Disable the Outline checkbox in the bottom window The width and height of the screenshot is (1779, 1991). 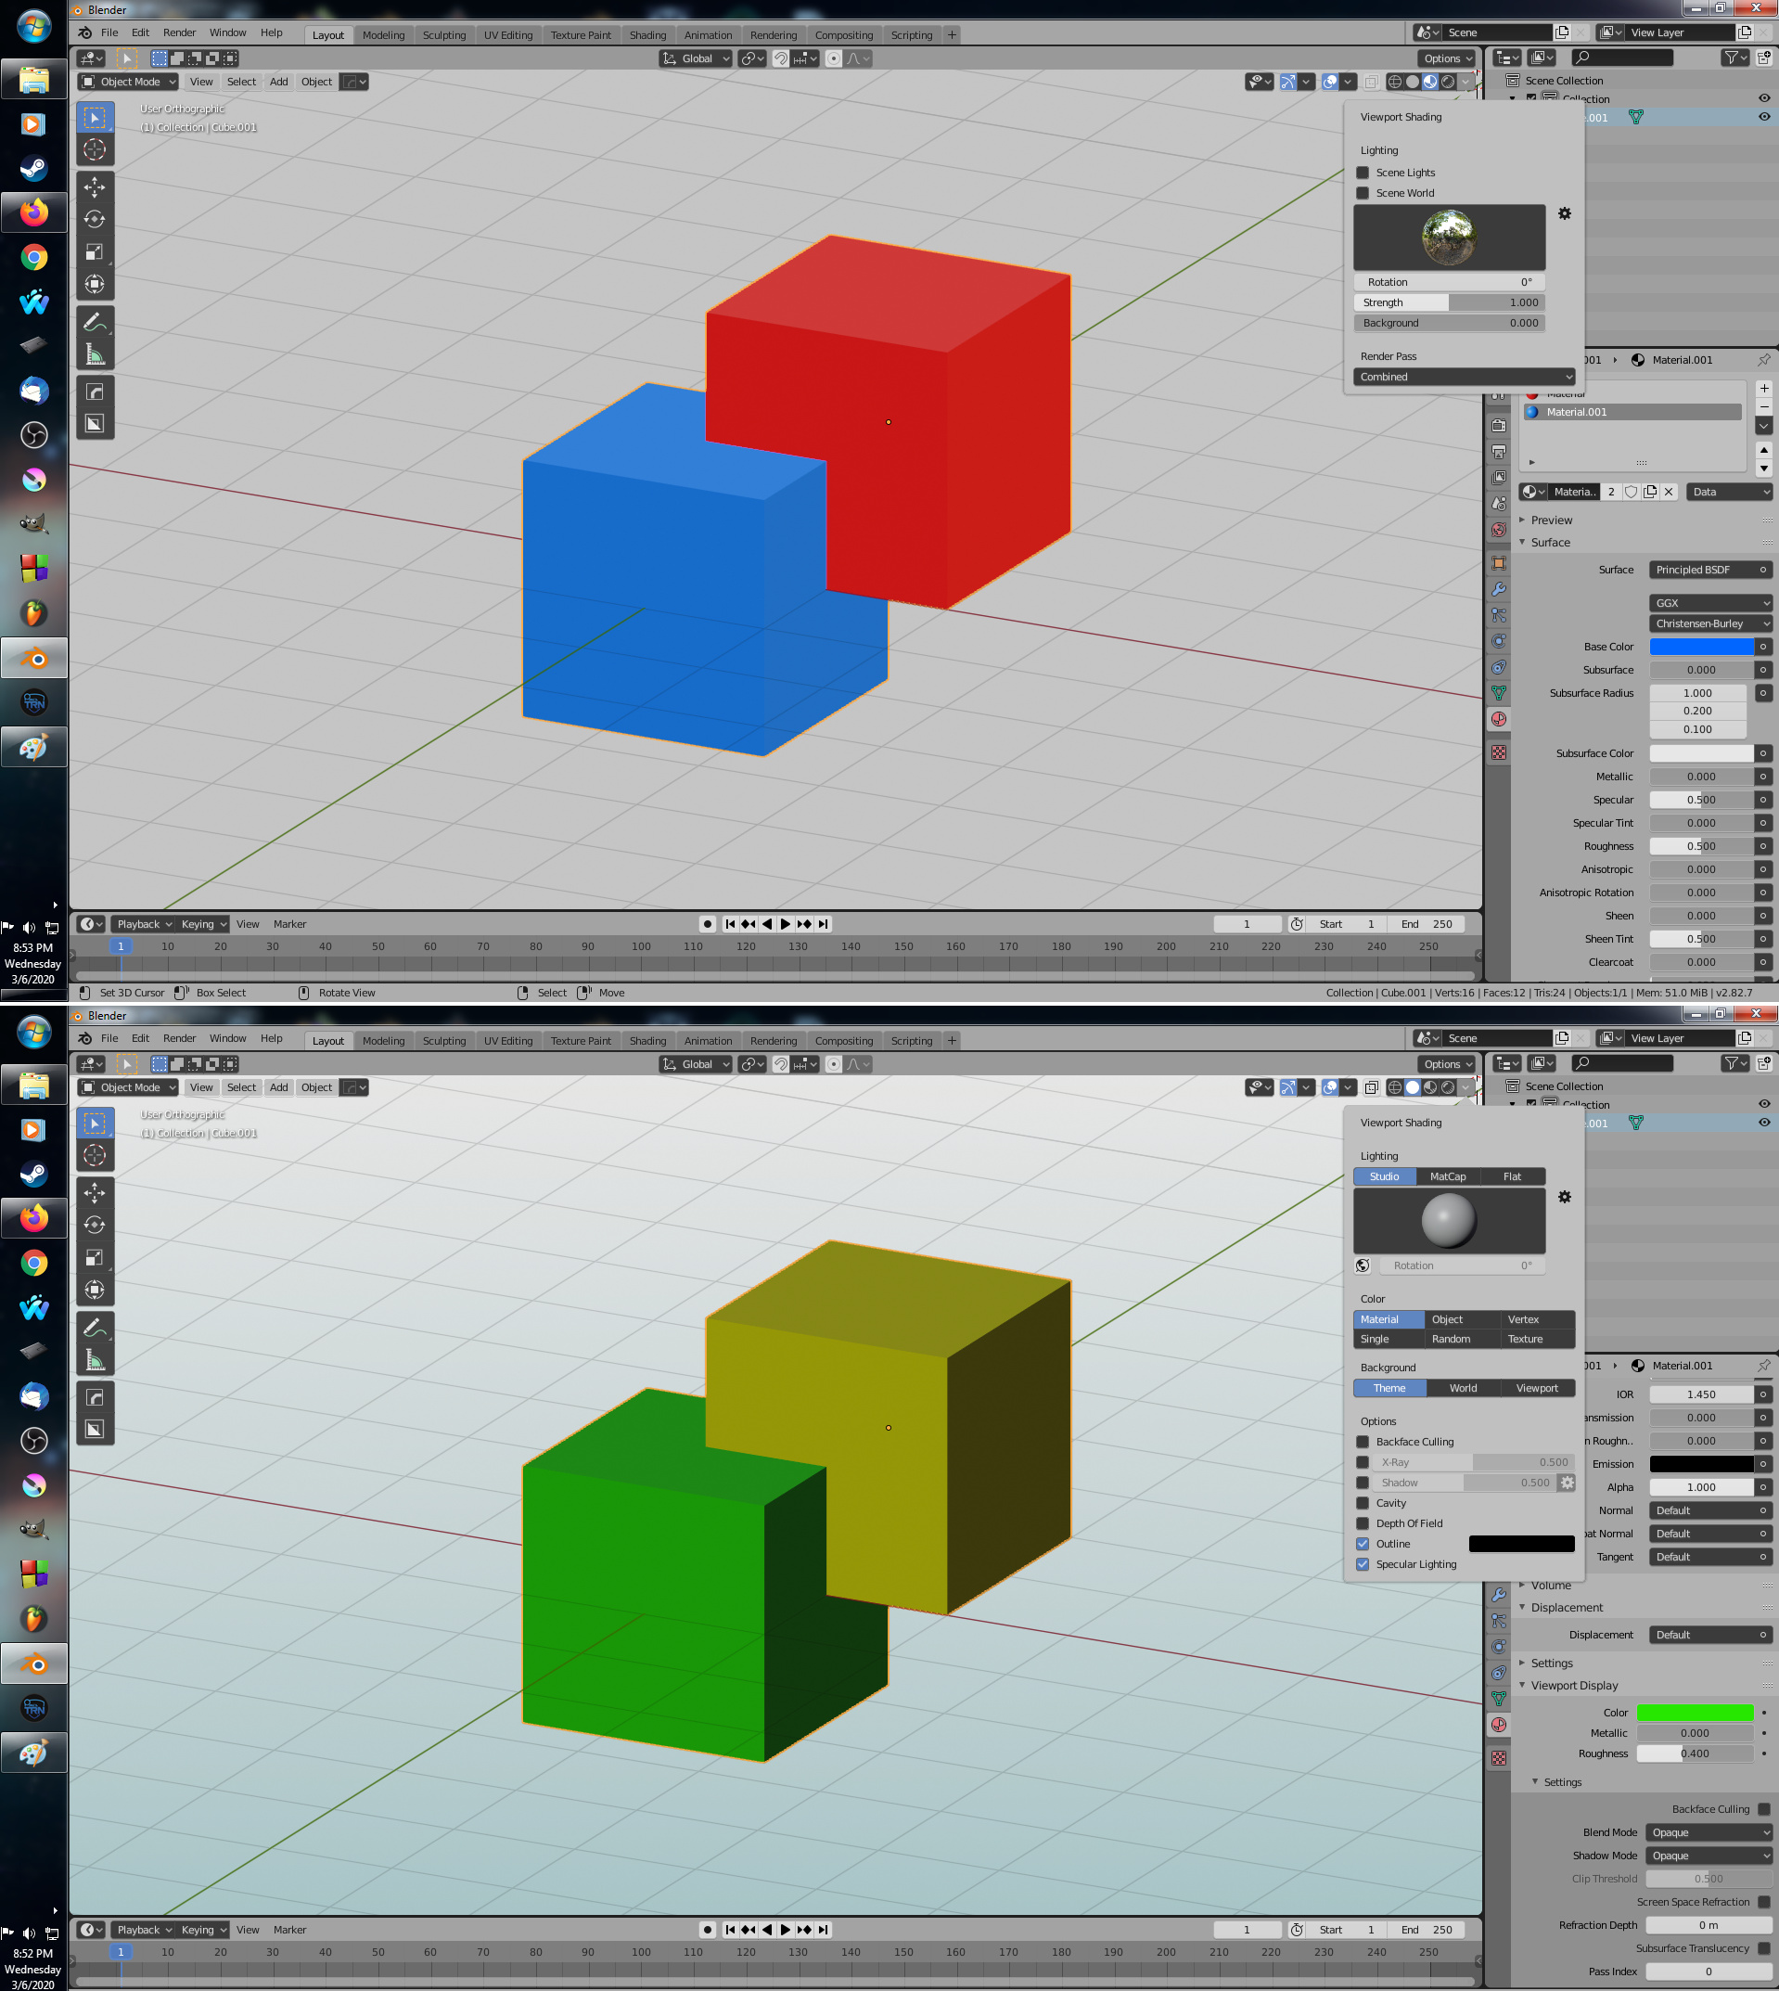(x=1363, y=1543)
